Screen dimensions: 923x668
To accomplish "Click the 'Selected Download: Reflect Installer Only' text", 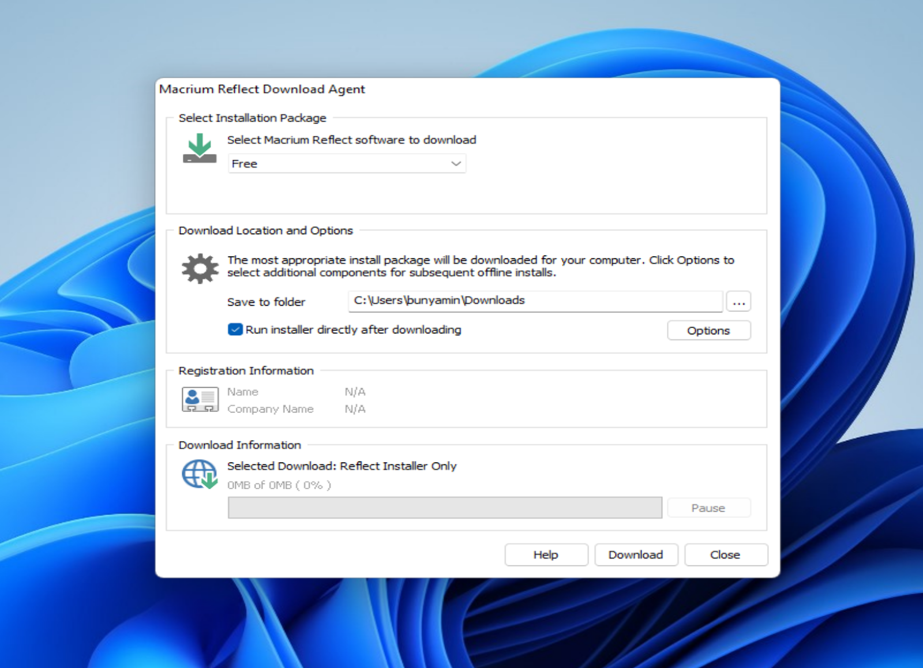I will point(342,466).
